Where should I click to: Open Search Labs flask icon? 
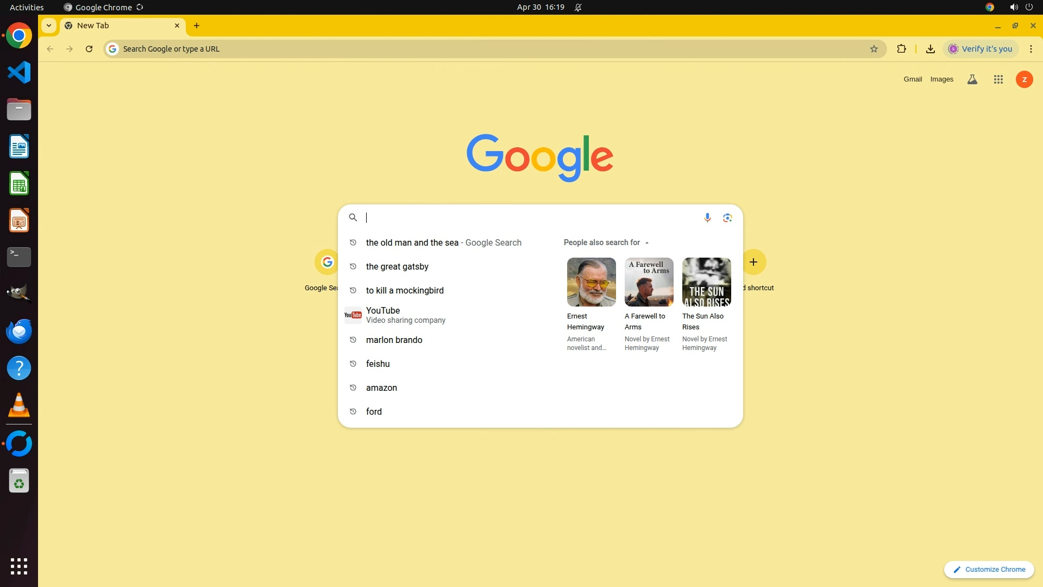pos(972,79)
